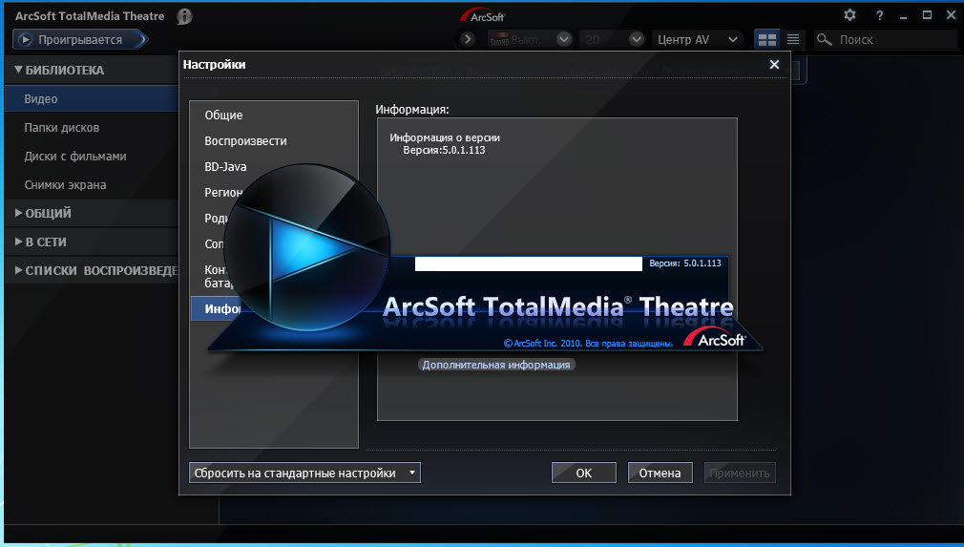Click the Проигрывается play button
This screenshot has height=547, width=964.
pos(80,40)
